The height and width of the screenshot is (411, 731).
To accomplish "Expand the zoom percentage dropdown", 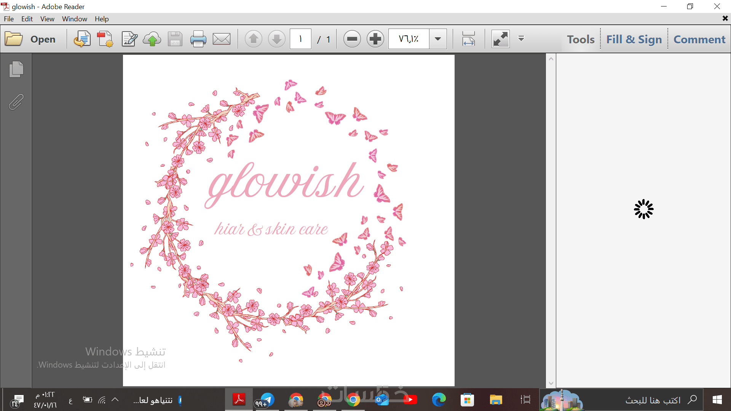I will coord(438,39).
